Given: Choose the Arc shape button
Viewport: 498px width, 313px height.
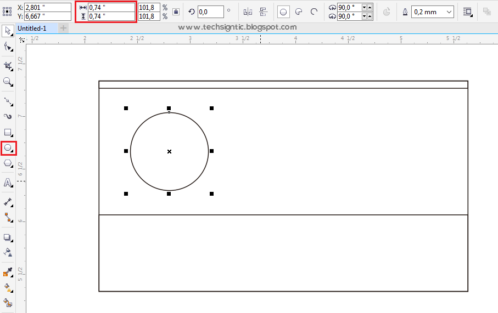Looking at the screenshot, I should tap(314, 12).
